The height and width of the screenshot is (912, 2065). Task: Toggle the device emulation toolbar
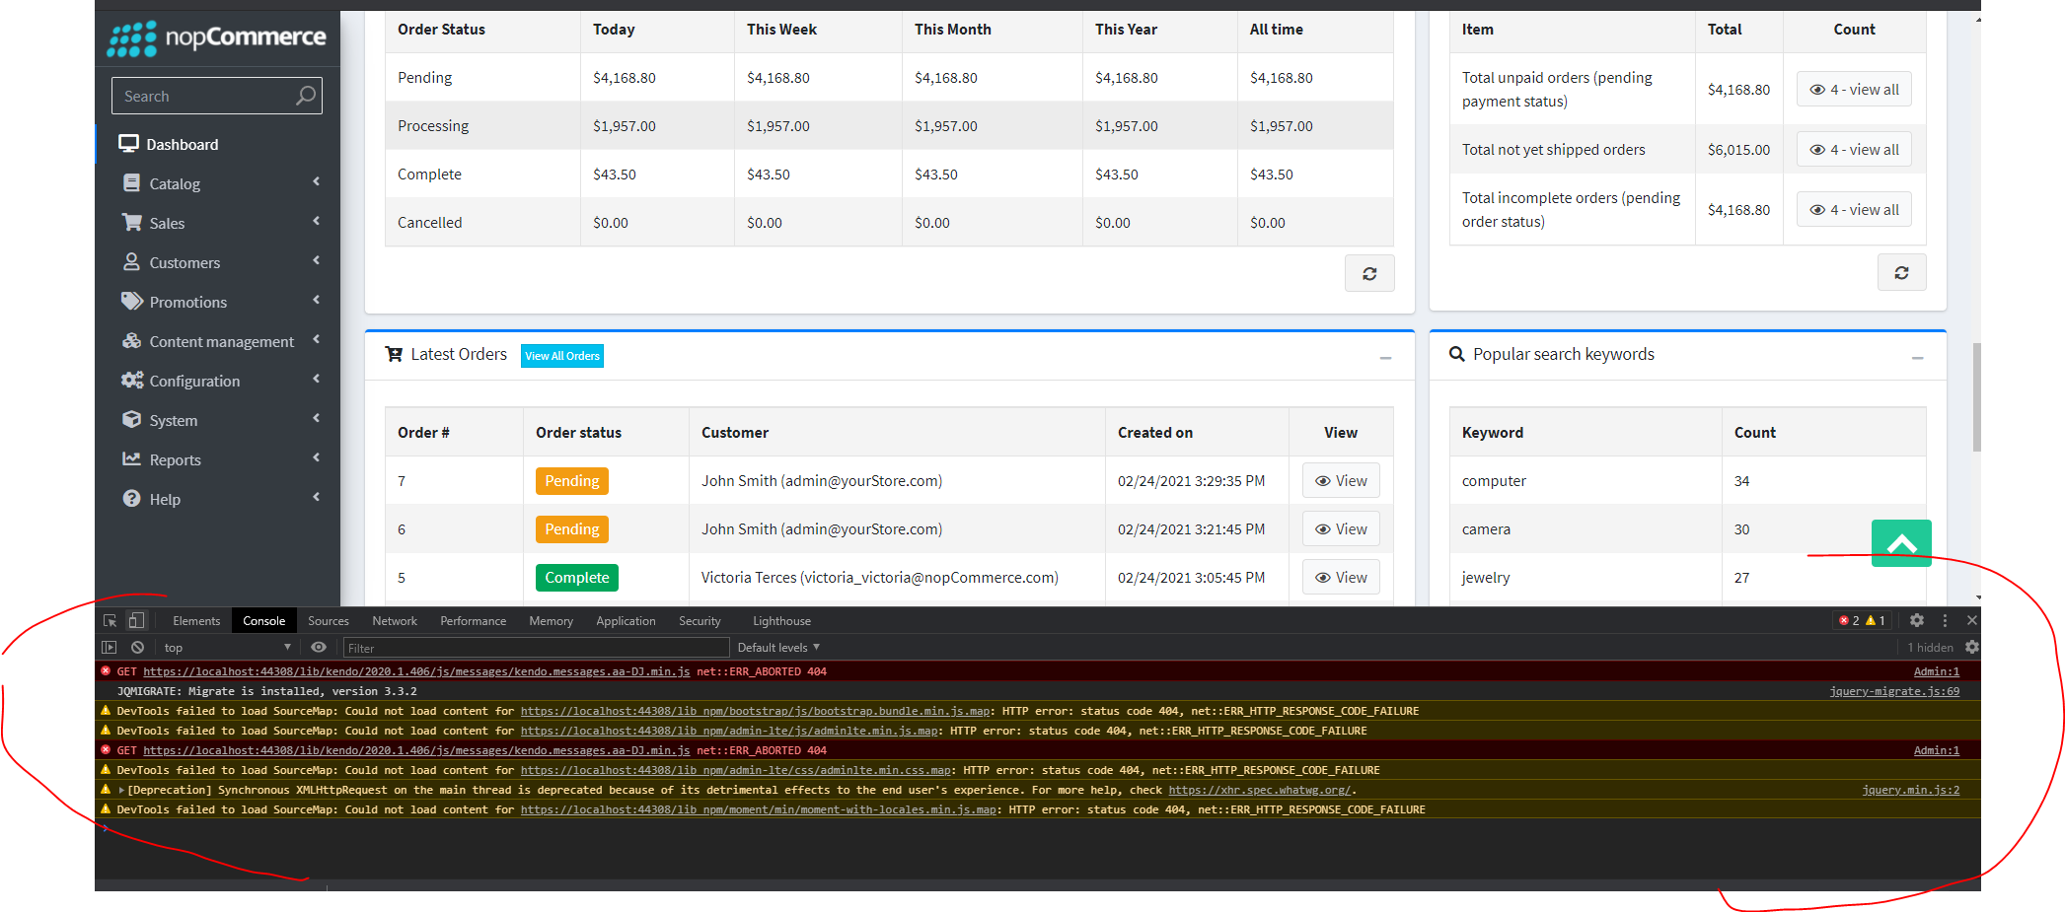click(137, 619)
